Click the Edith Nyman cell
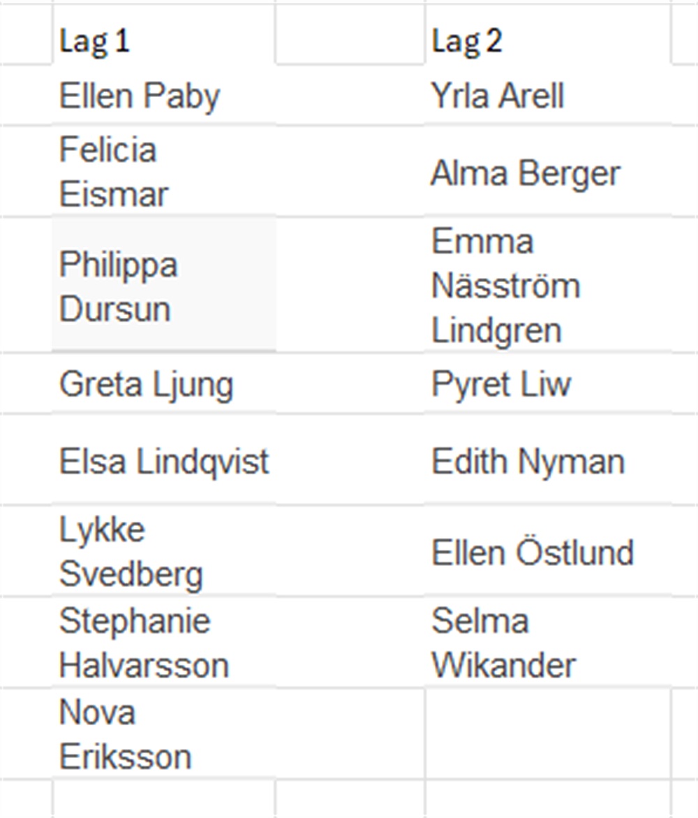This screenshot has width=698, height=818. [x=548, y=460]
